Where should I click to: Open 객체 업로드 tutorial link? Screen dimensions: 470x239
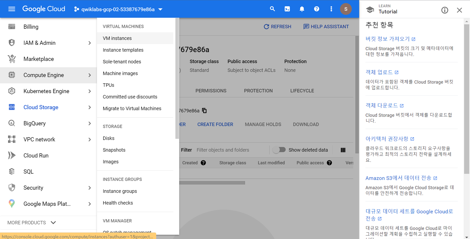click(382, 72)
